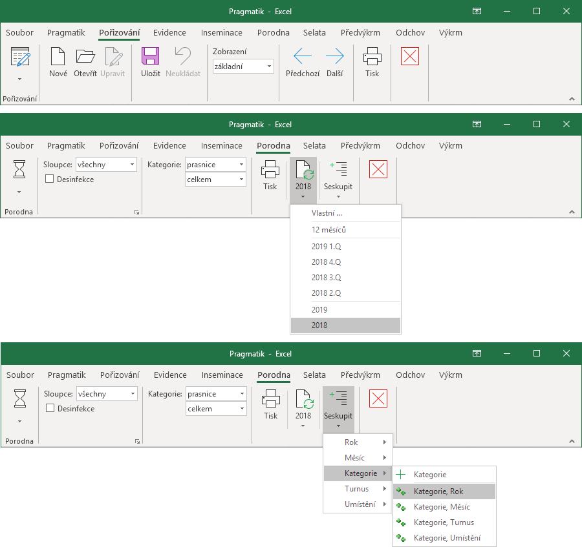Click red X icon in the window showing the year list
582x547 pixels.
click(378, 169)
